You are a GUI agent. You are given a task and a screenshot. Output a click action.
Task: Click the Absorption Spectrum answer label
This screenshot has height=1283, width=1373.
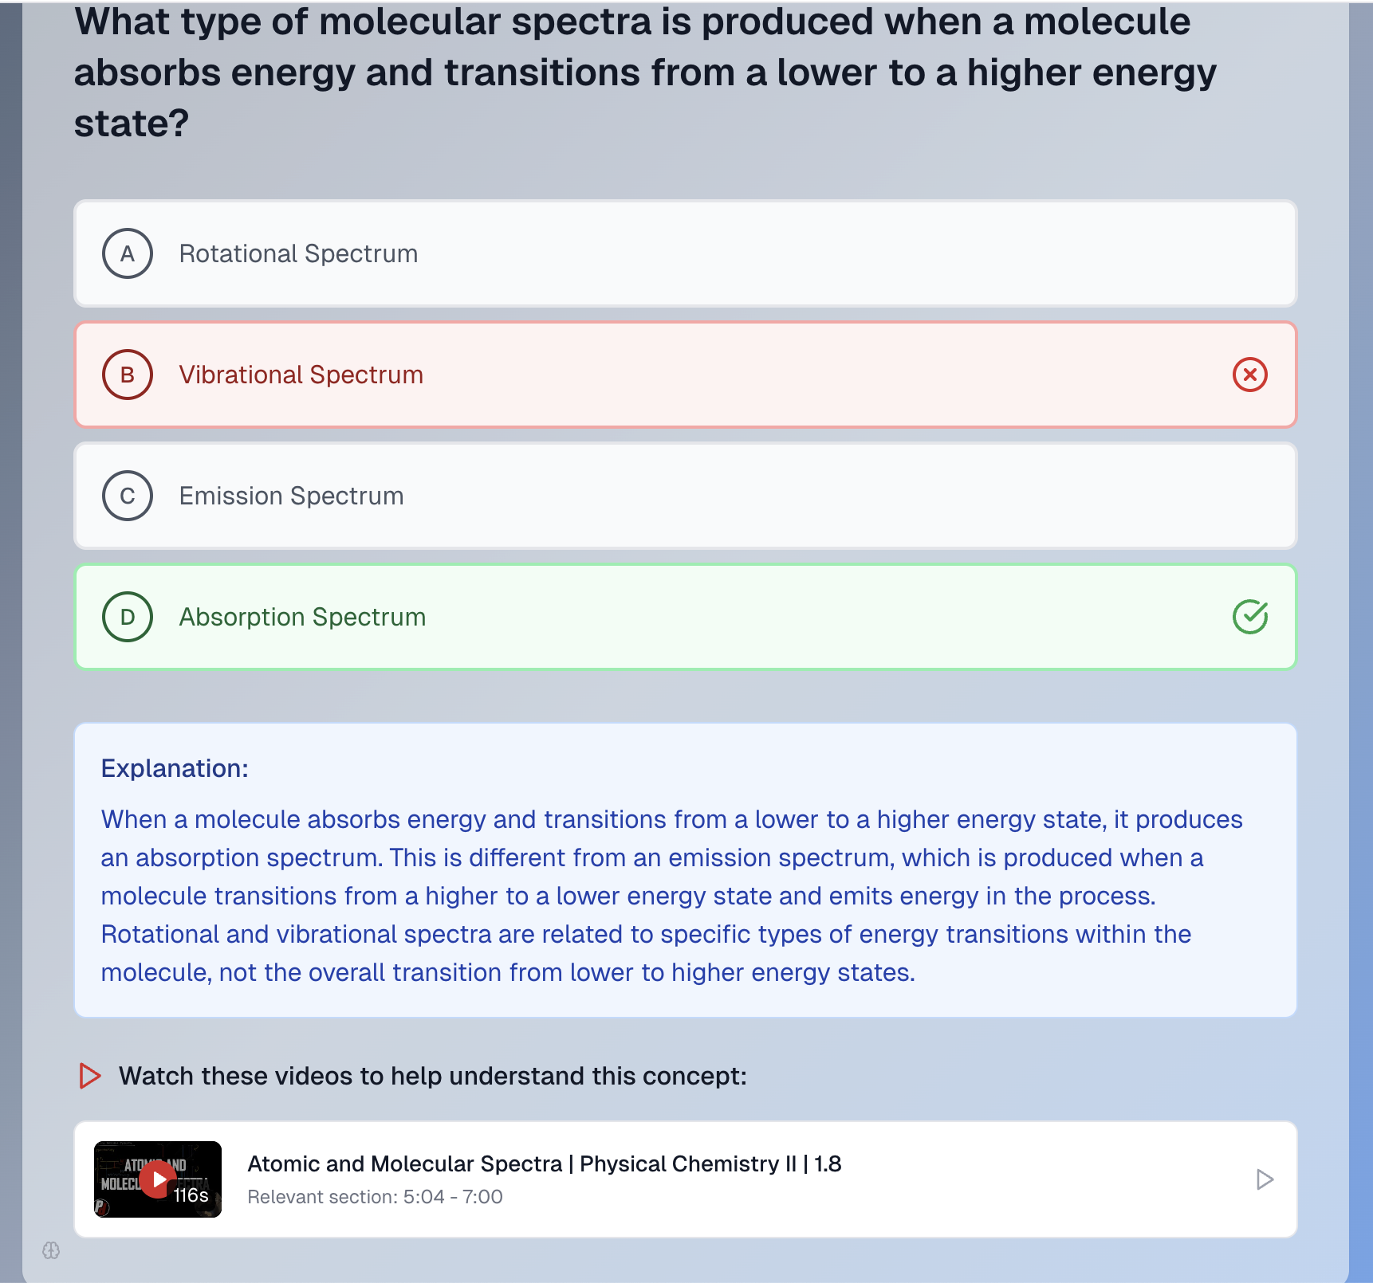click(x=302, y=617)
